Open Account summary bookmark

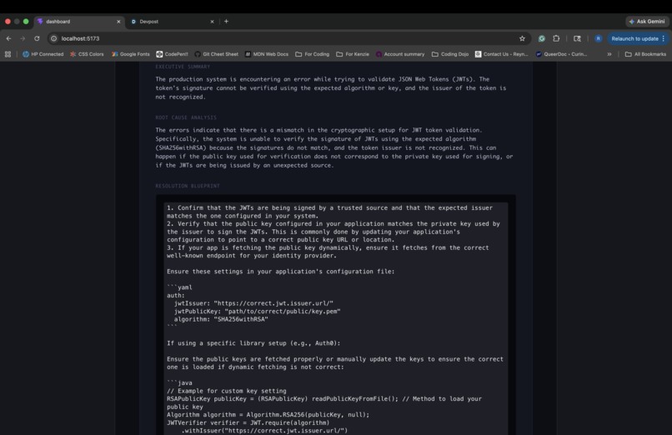[x=400, y=54]
